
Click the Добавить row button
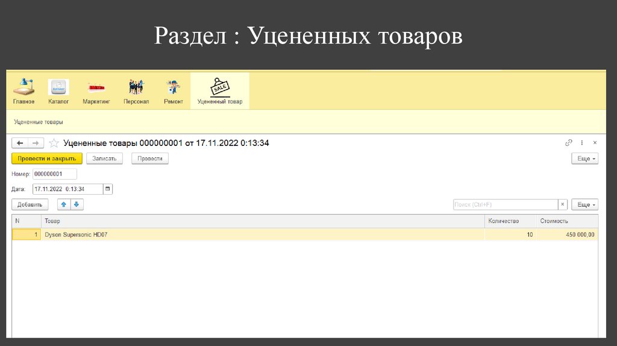click(30, 205)
